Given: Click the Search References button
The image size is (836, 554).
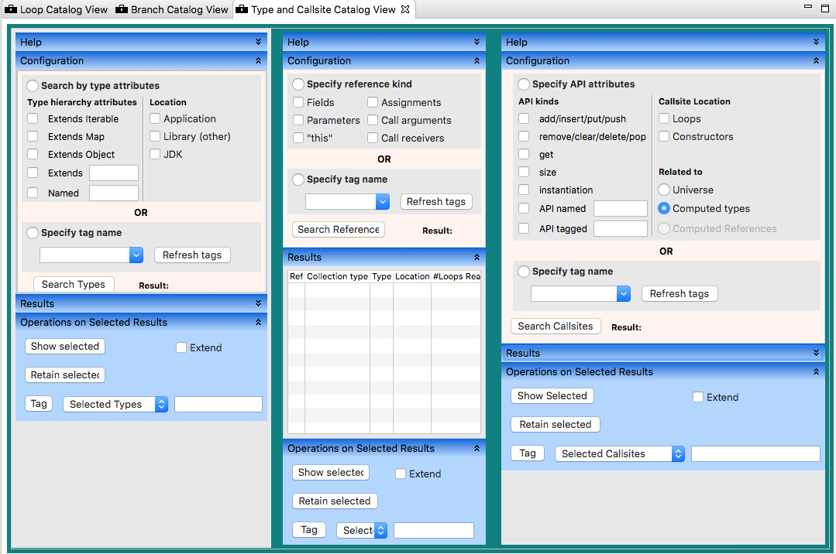Looking at the screenshot, I should click(339, 230).
